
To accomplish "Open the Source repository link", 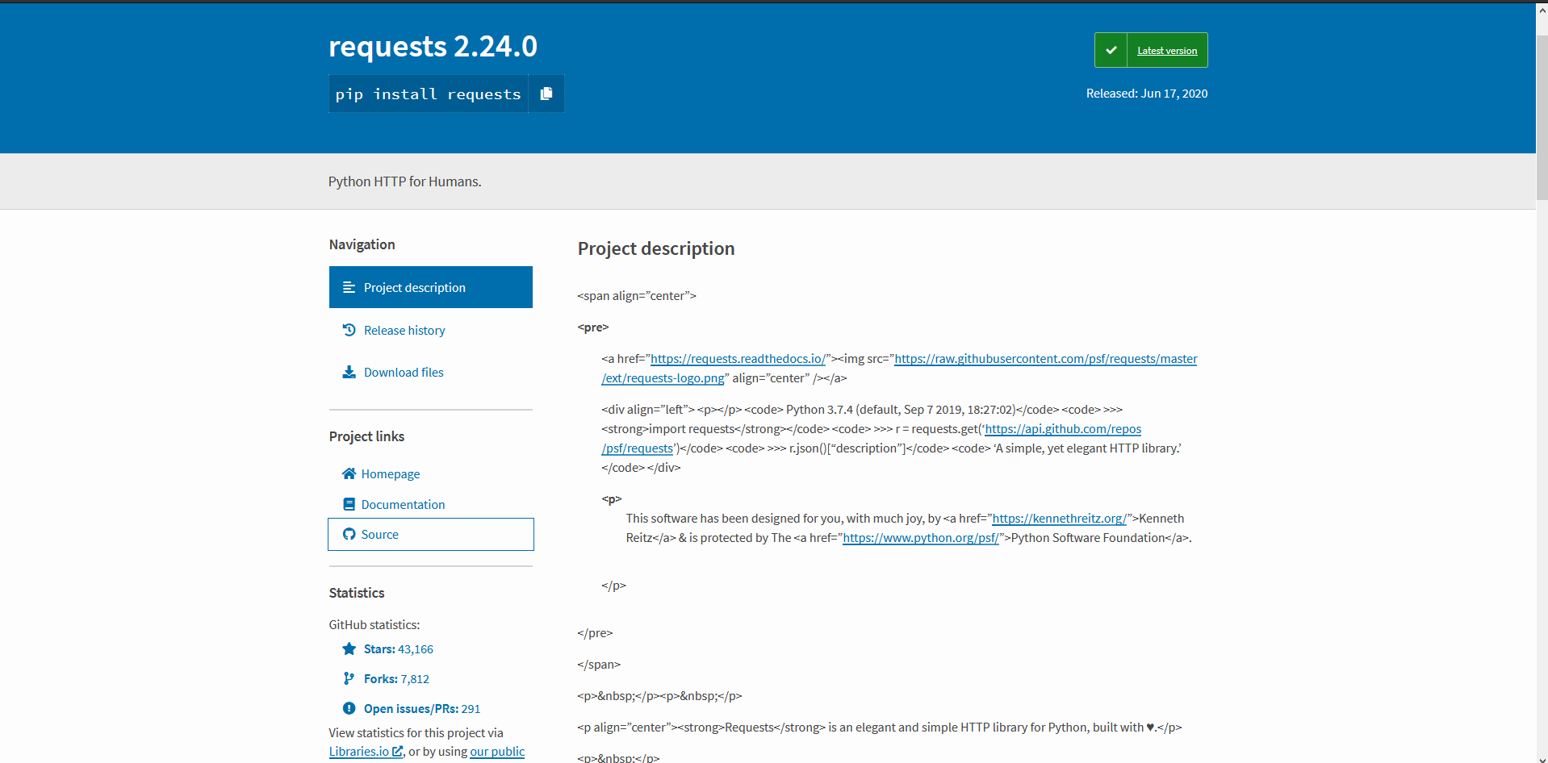I will (431, 534).
